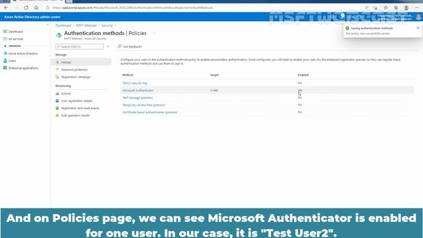The width and height of the screenshot is (423, 238).
Task: Collapse the blade menu chevron
Action: click(x=108, y=47)
